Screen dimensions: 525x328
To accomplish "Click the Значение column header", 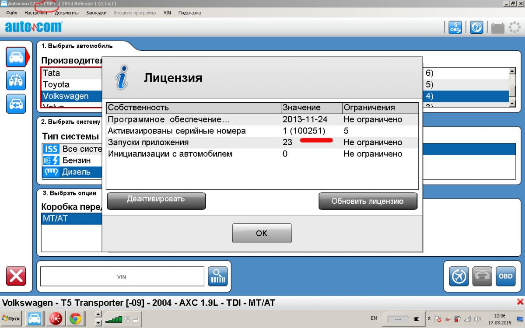I will coord(311,108).
